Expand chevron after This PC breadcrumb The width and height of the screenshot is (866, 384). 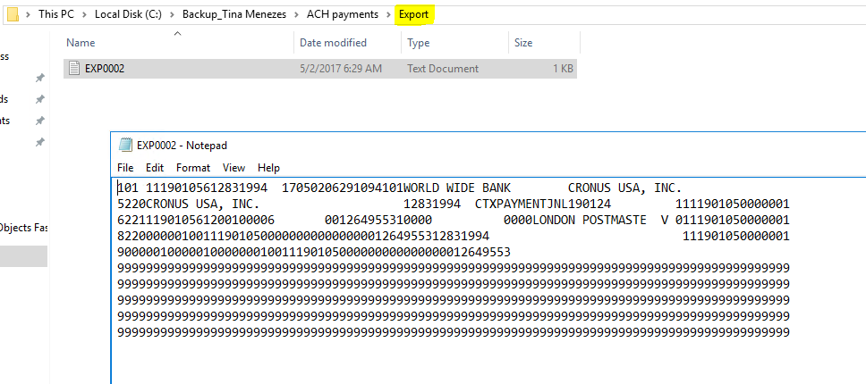coord(84,14)
